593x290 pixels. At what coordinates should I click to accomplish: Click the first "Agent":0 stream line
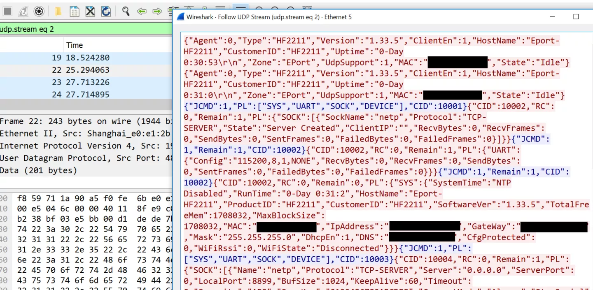click(372, 41)
